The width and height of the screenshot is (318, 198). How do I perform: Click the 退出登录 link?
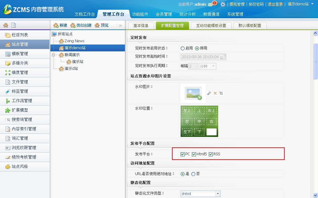275,4
